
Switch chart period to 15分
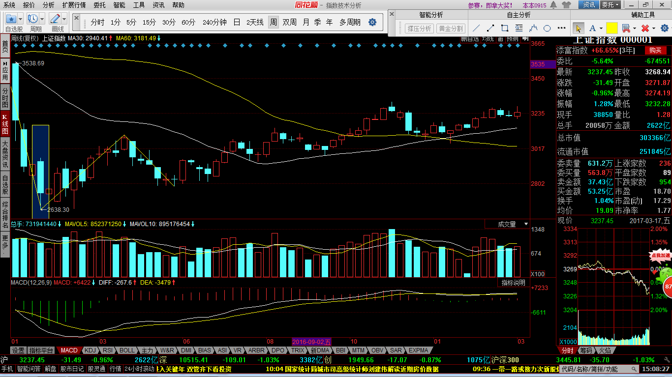tap(149, 22)
